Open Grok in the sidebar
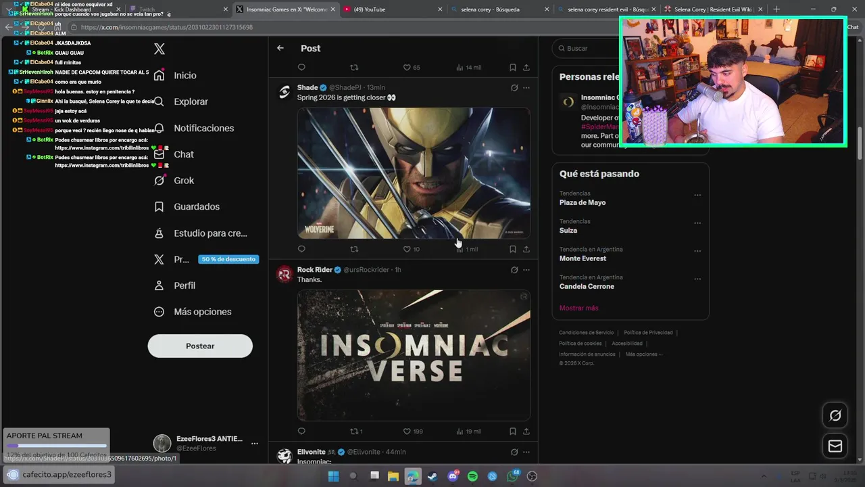Screen dimensions: 865x487 pos(174,181)
